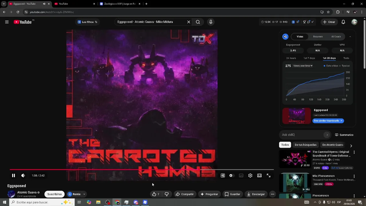Options menu for Mix: Phenomenon
This screenshot has height=206, width=366.
click(354, 177)
